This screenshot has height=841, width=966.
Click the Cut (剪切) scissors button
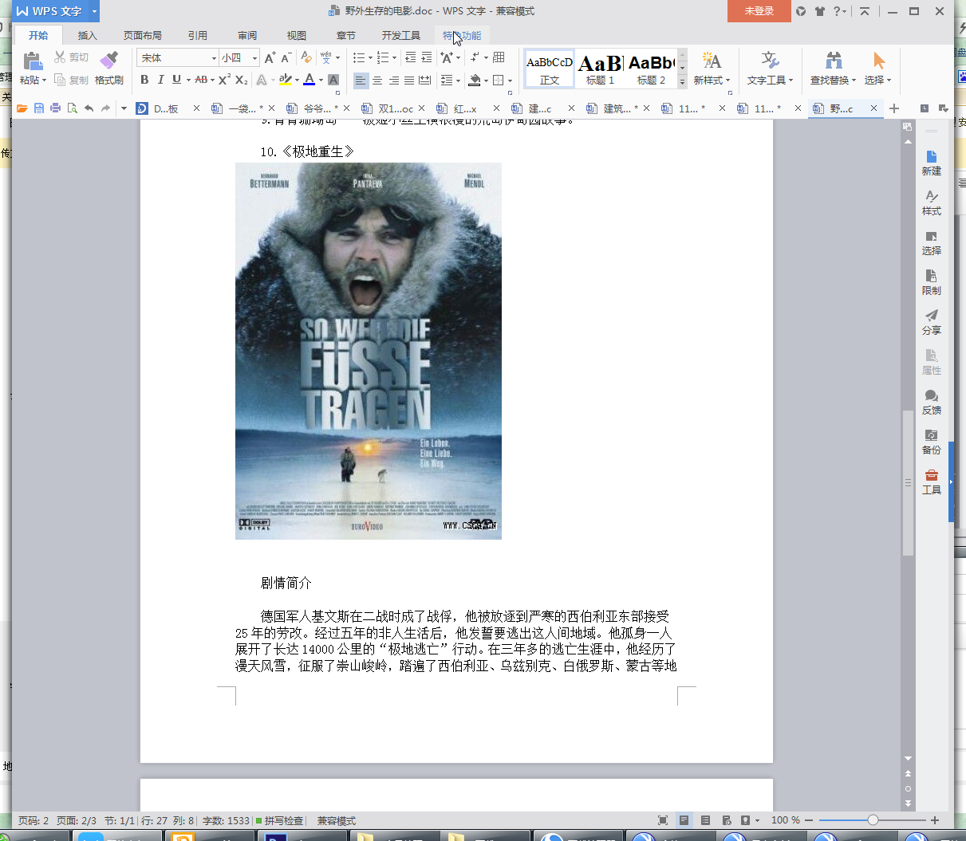[71, 57]
